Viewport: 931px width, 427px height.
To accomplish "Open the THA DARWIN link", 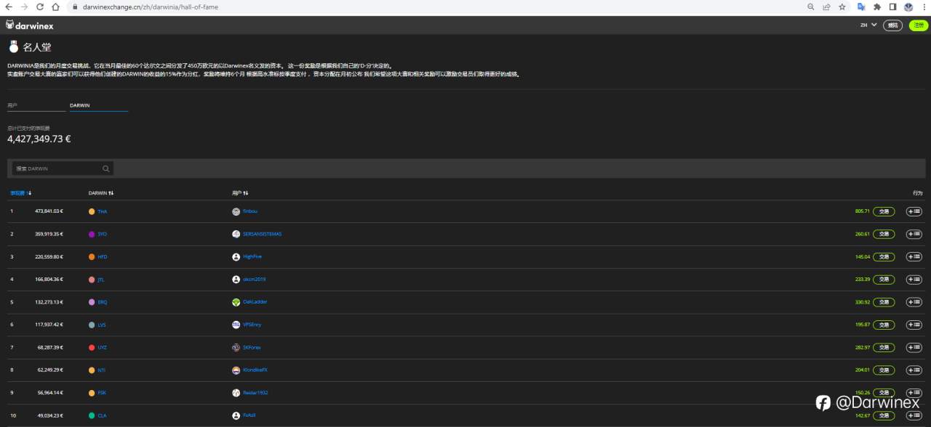I will [102, 211].
